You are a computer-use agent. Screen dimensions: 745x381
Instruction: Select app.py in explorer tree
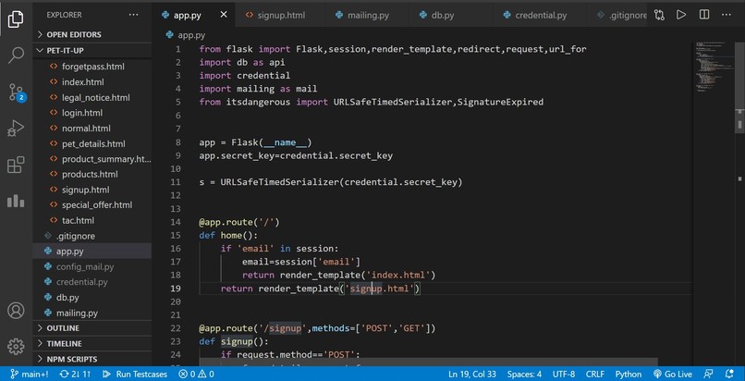[x=92, y=252]
